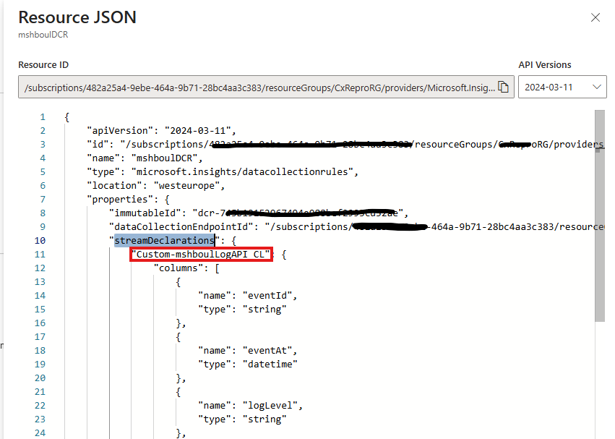This screenshot has width=615, height=439.
Task: Click the mshboulDCR subtitle under heading
Action: [x=43, y=35]
